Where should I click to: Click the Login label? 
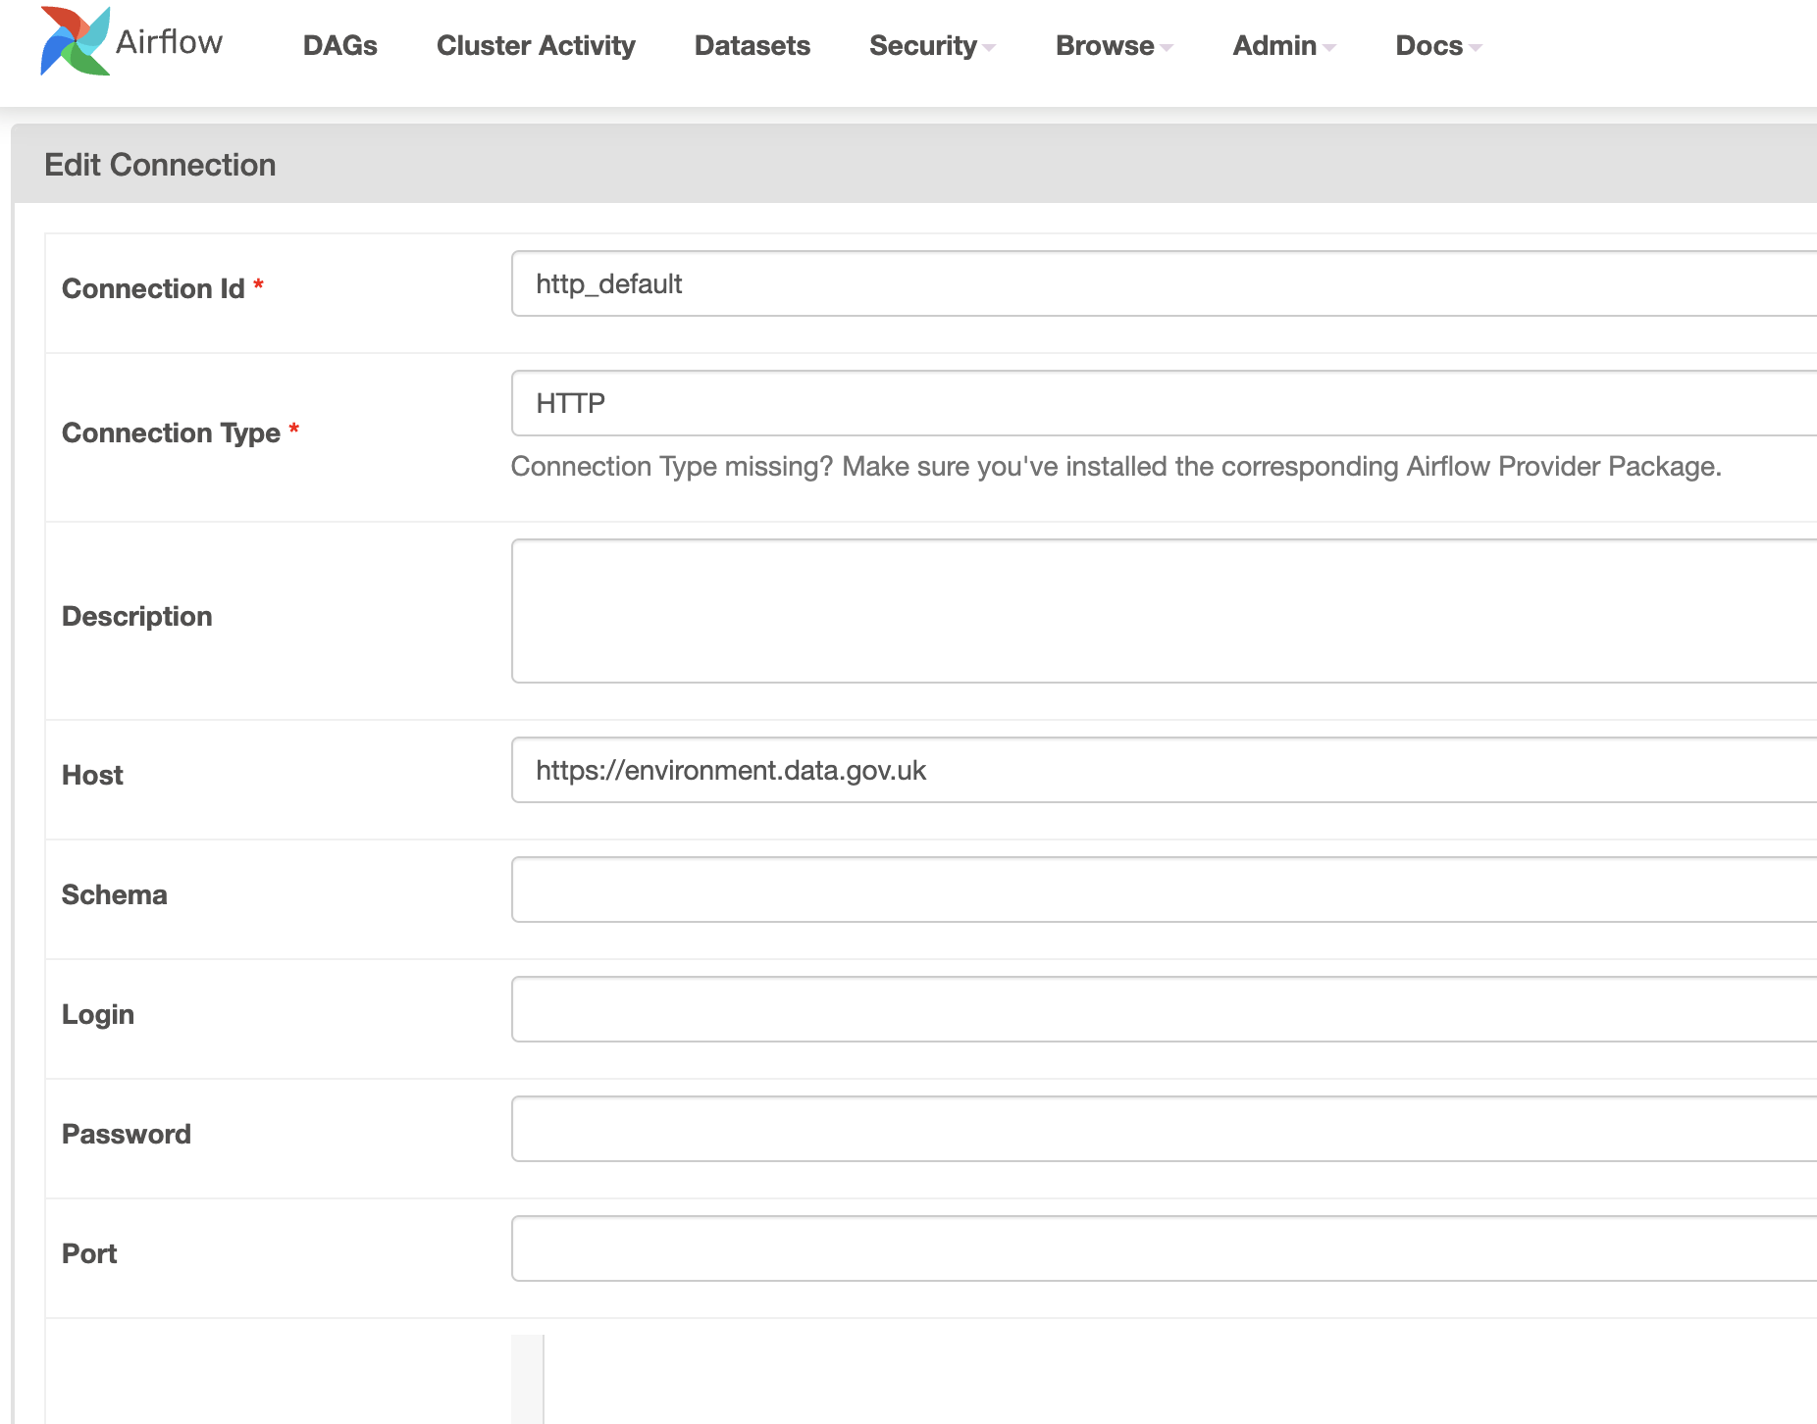click(x=98, y=1014)
